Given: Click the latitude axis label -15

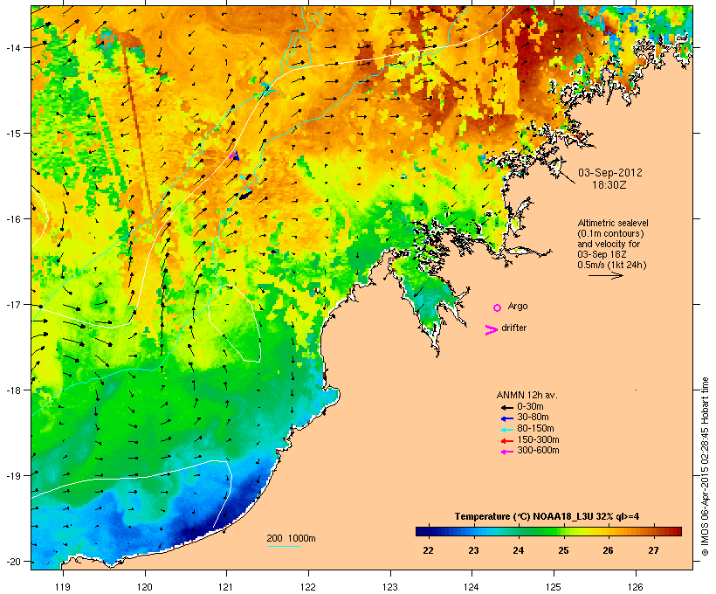Looking at the screenshot, I should [x=12, y=134].
